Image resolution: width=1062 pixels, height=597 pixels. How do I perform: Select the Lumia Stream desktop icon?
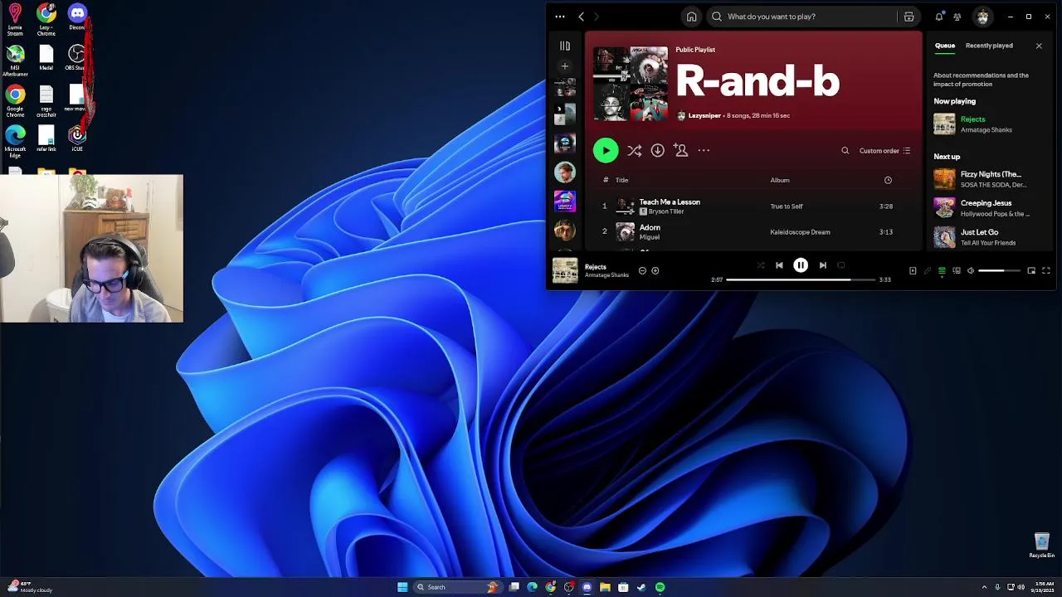click(15, 20)
